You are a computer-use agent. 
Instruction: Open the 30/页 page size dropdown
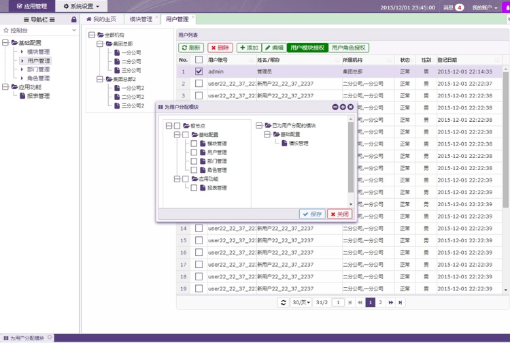pos(301,302)
